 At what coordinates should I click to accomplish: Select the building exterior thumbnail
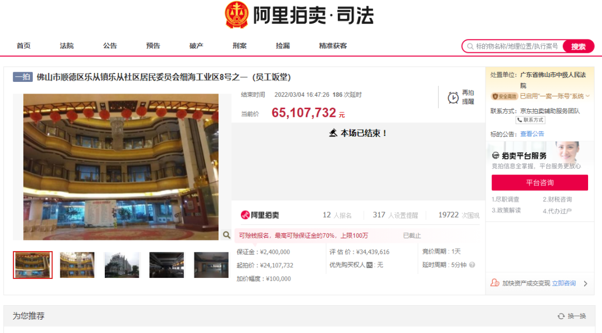pos(122,265)
